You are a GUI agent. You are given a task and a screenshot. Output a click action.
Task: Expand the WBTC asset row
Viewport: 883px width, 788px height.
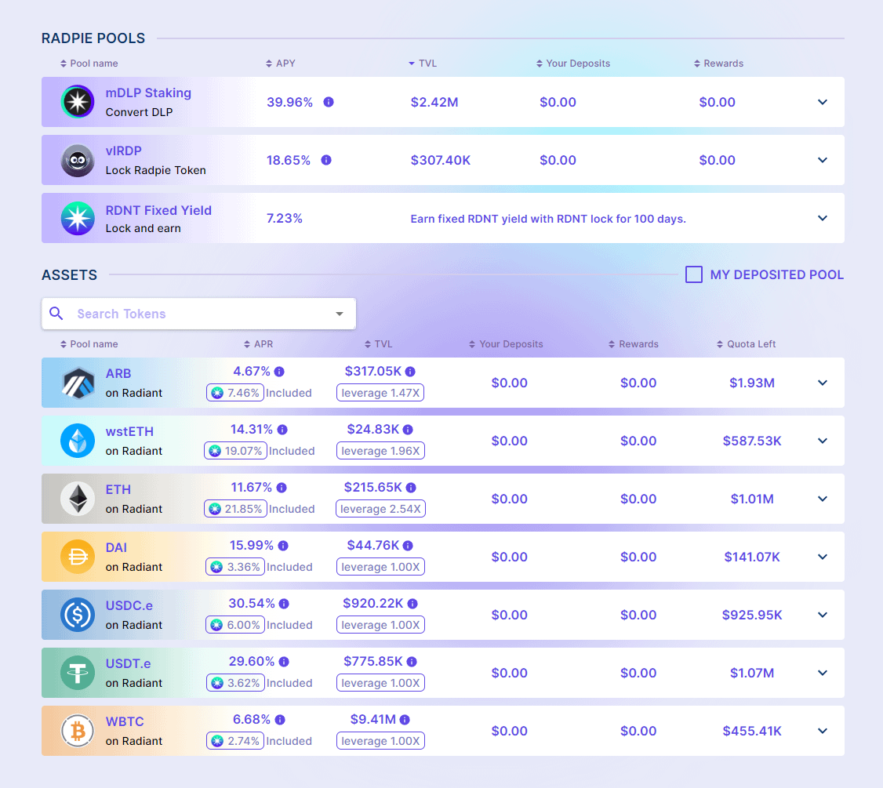point(823,731)
